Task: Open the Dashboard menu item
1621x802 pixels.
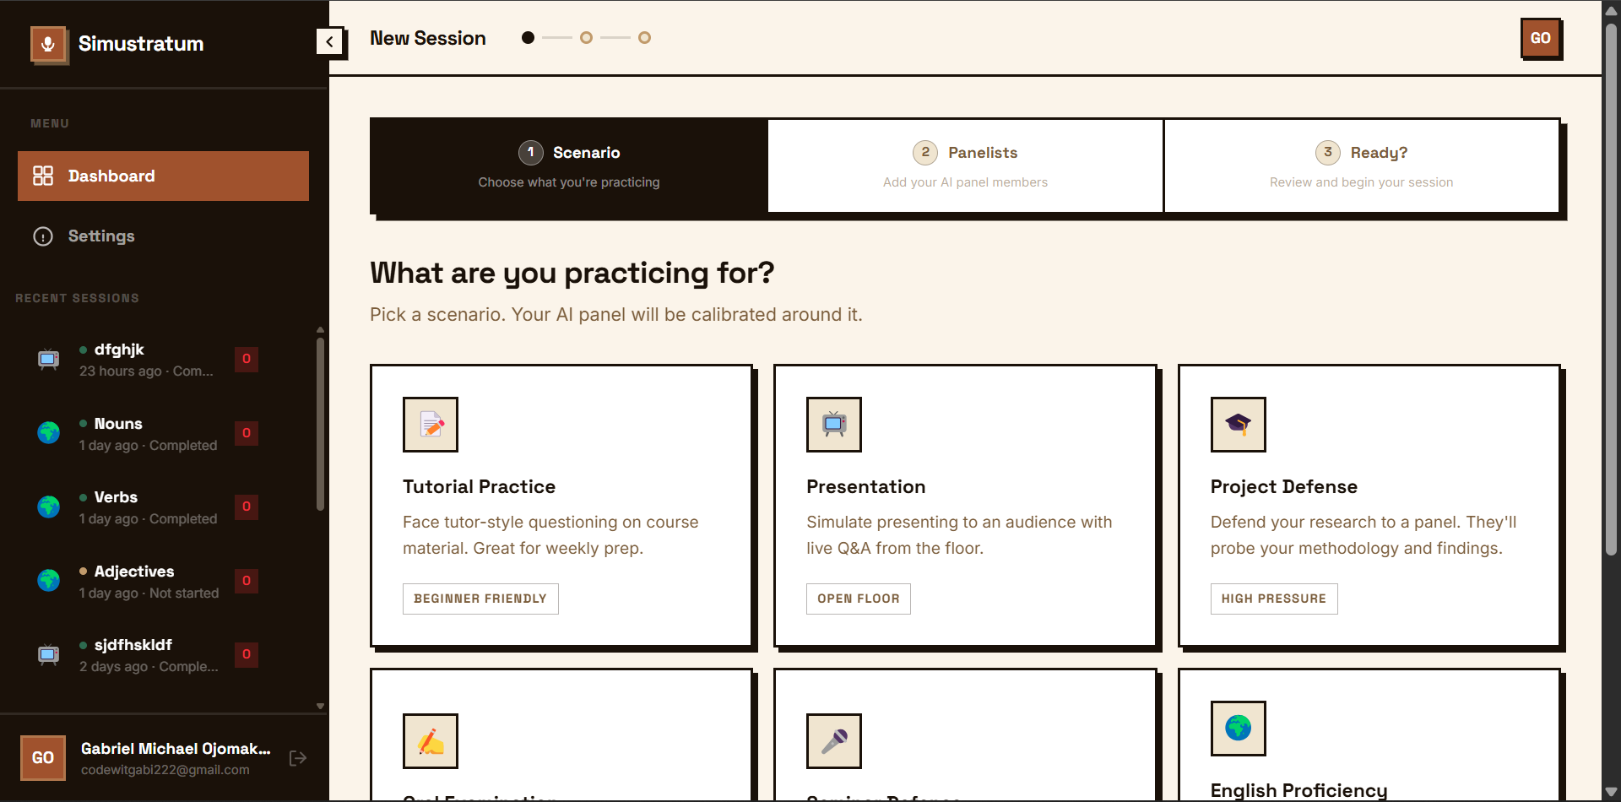Action: click(x=163, y=176)
